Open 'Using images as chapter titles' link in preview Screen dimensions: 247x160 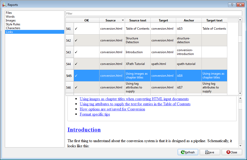click(134, 99)
